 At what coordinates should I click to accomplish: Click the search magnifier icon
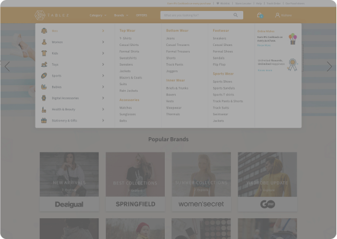click(x=235, y=15)
